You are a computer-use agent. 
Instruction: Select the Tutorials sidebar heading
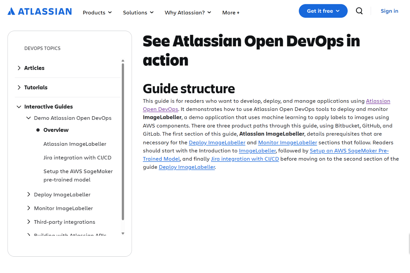(x=36, y=87)
